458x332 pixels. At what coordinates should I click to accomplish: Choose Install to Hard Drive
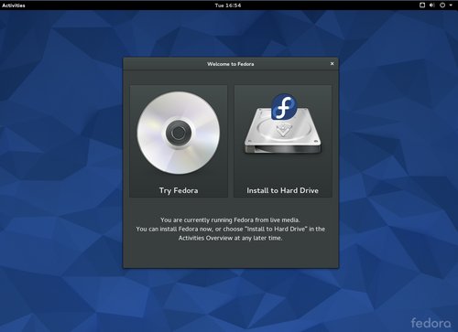tap(283, 141)
